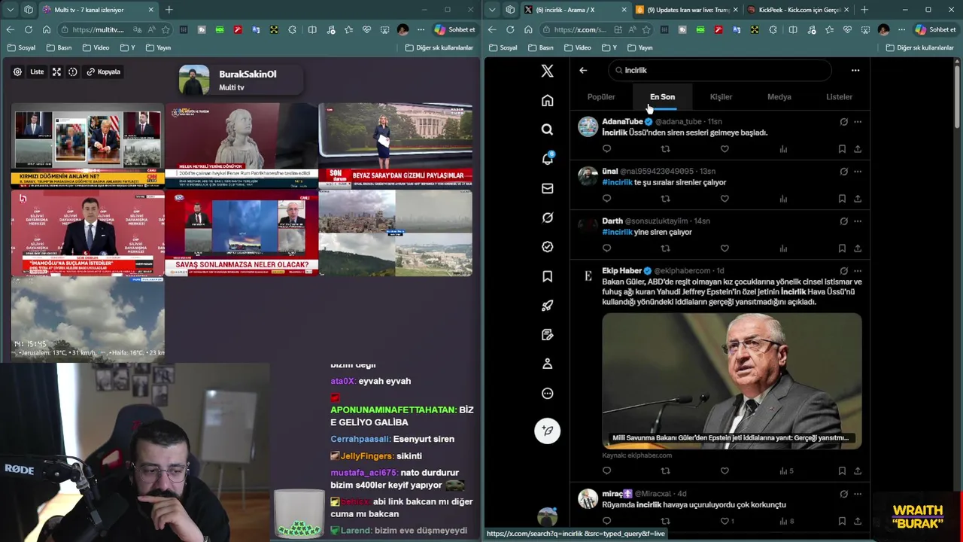Open the More circle menu in X sidebar
The height and width of the screenshot is (542, 963).
(x=547, y=393)
